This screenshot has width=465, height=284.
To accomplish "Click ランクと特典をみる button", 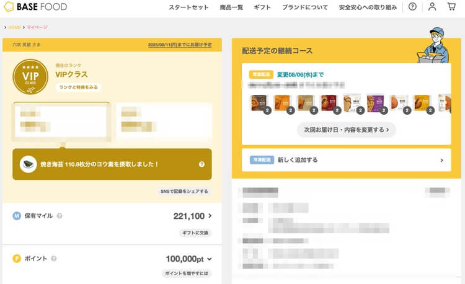I will pos(78,87).
